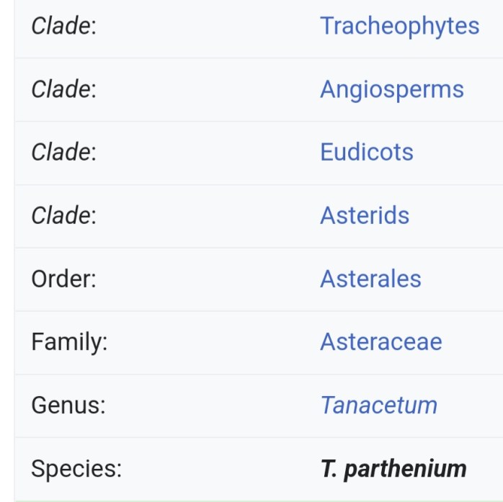The image size is (503, 502).
Task: Select the Species: row label
Action: pos(76,469)
